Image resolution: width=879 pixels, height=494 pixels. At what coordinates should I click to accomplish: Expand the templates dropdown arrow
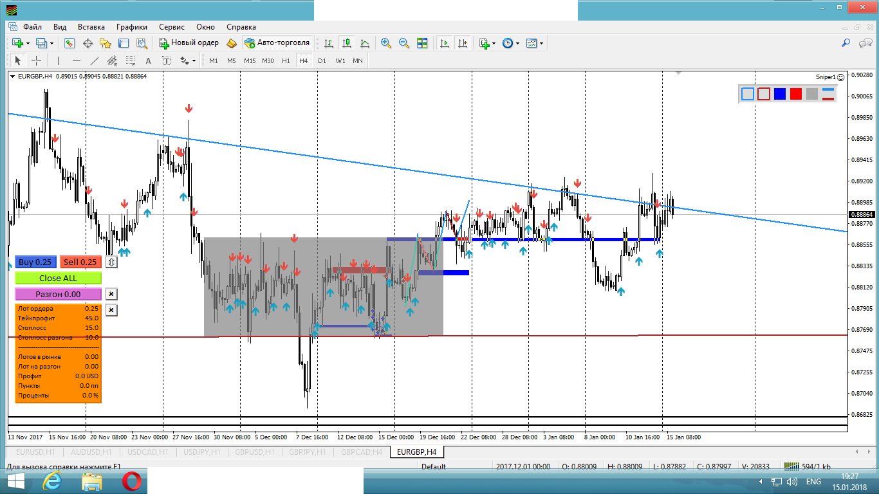(x=541, y=44)
